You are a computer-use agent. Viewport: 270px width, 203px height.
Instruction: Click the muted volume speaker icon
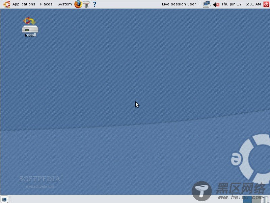tap(216, 4)
